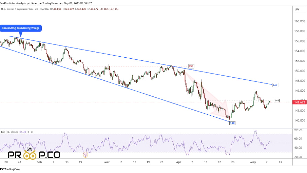Click the open value O143.854
The image size is (307, 173).
click(x=56, y=9)
